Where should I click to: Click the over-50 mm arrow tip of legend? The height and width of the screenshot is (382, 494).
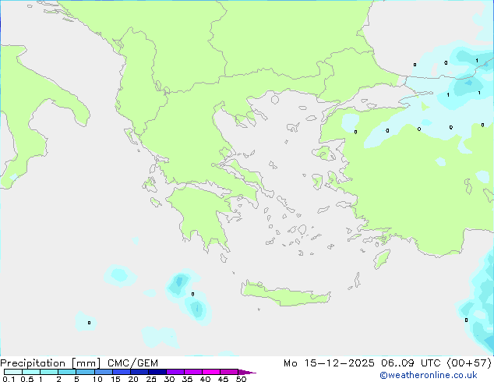click(x=247, y=373)
